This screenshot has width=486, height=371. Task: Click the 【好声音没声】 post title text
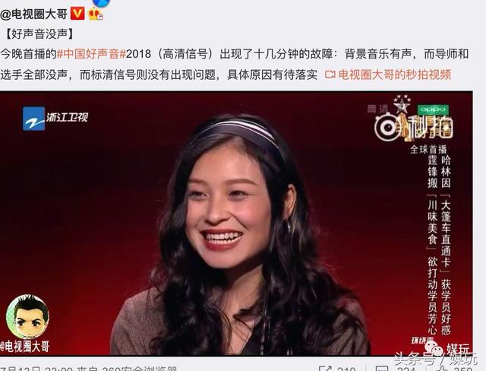pos(39,33)
